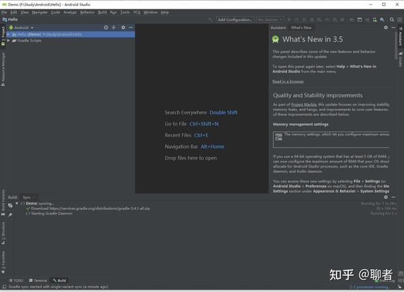This screenshot has width=404, height=292.
Task: Click the Scroll from Source target icon
Action: coord(106,28)
